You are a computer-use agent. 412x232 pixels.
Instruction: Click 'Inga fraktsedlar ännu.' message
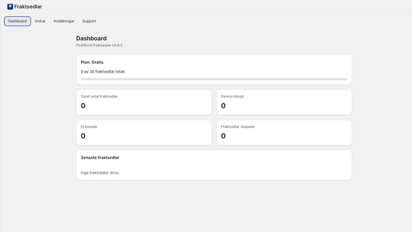(x=100, y=173)
